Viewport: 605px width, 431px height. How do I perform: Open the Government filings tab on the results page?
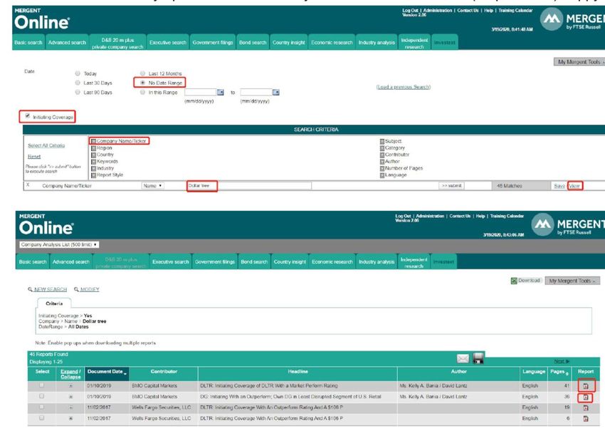215,261
